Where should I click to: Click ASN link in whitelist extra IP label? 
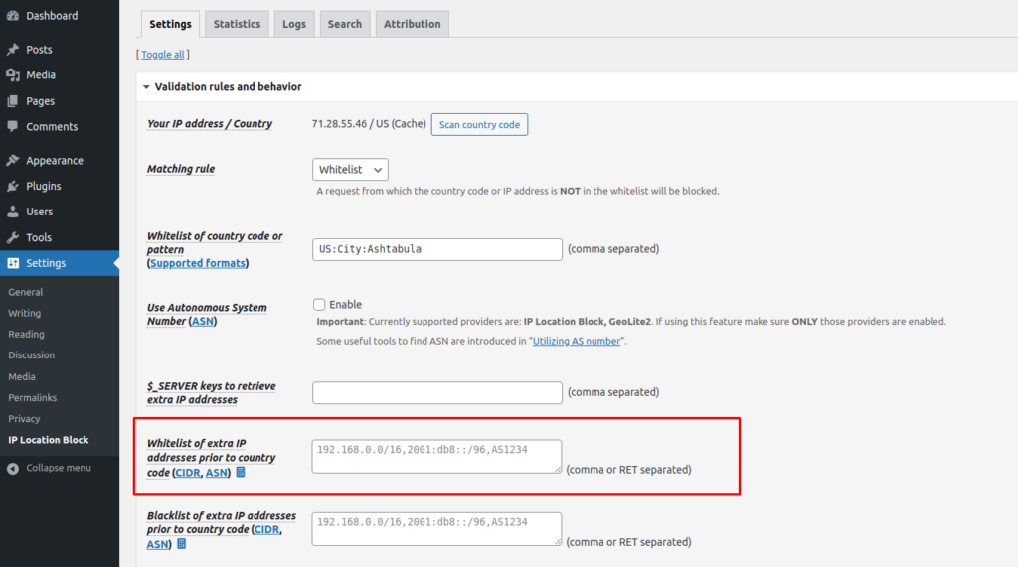click(216, 473)
